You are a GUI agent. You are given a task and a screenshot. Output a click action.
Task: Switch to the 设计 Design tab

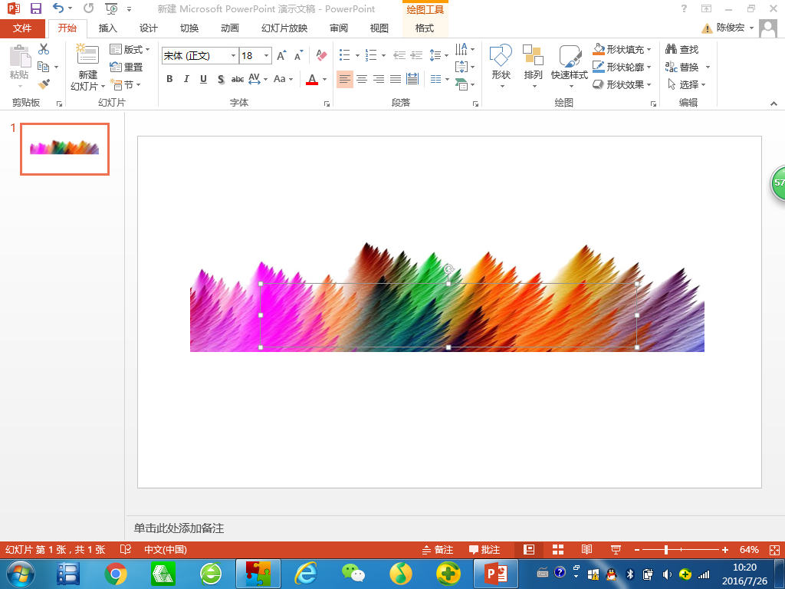(x=148, y=28)
